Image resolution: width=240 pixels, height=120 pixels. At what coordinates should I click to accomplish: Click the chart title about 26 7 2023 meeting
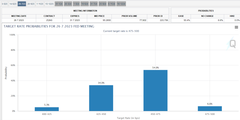pyautogui.click(x=49, y=26)
